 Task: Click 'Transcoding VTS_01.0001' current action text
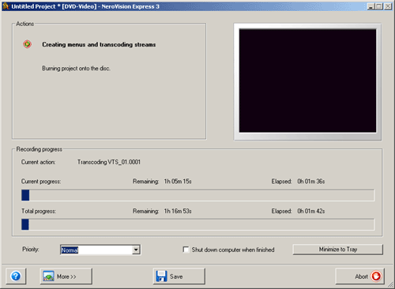[x=109, y=162]
